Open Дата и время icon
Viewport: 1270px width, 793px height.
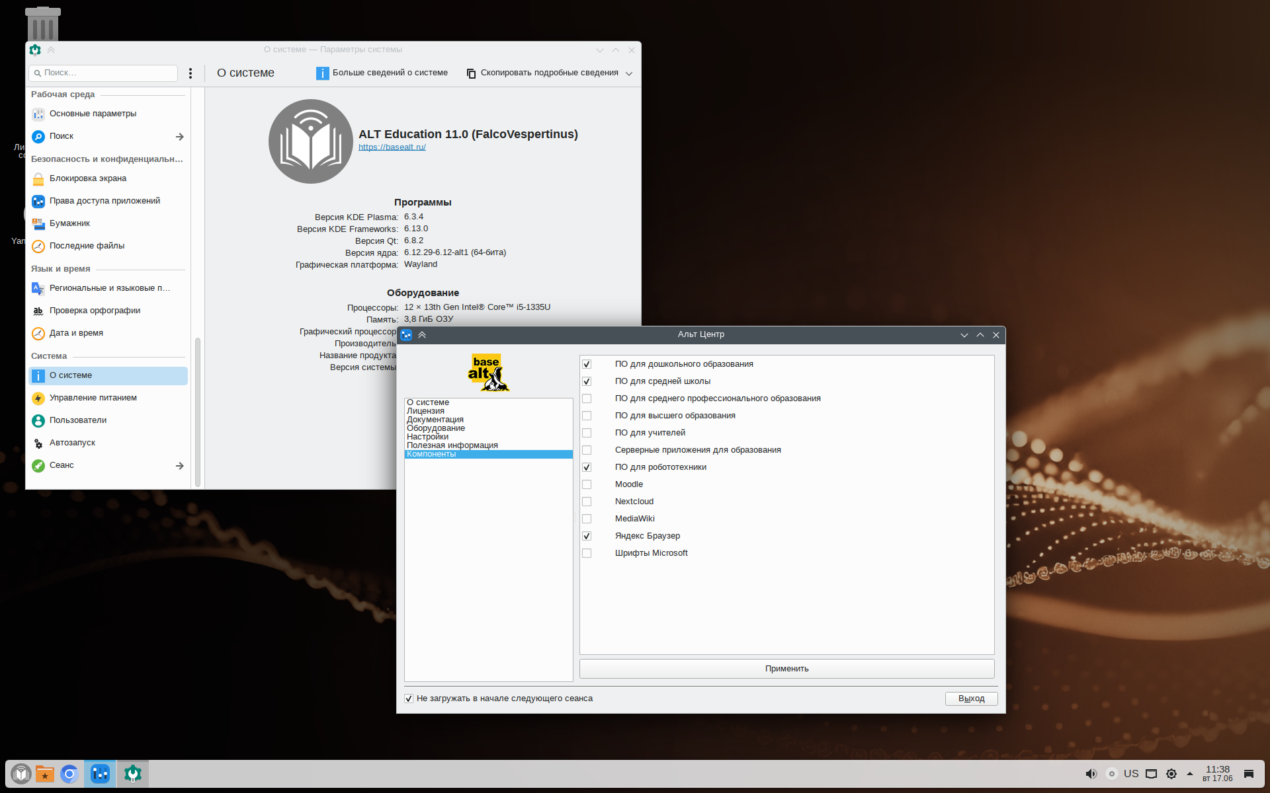coord(38,334)
